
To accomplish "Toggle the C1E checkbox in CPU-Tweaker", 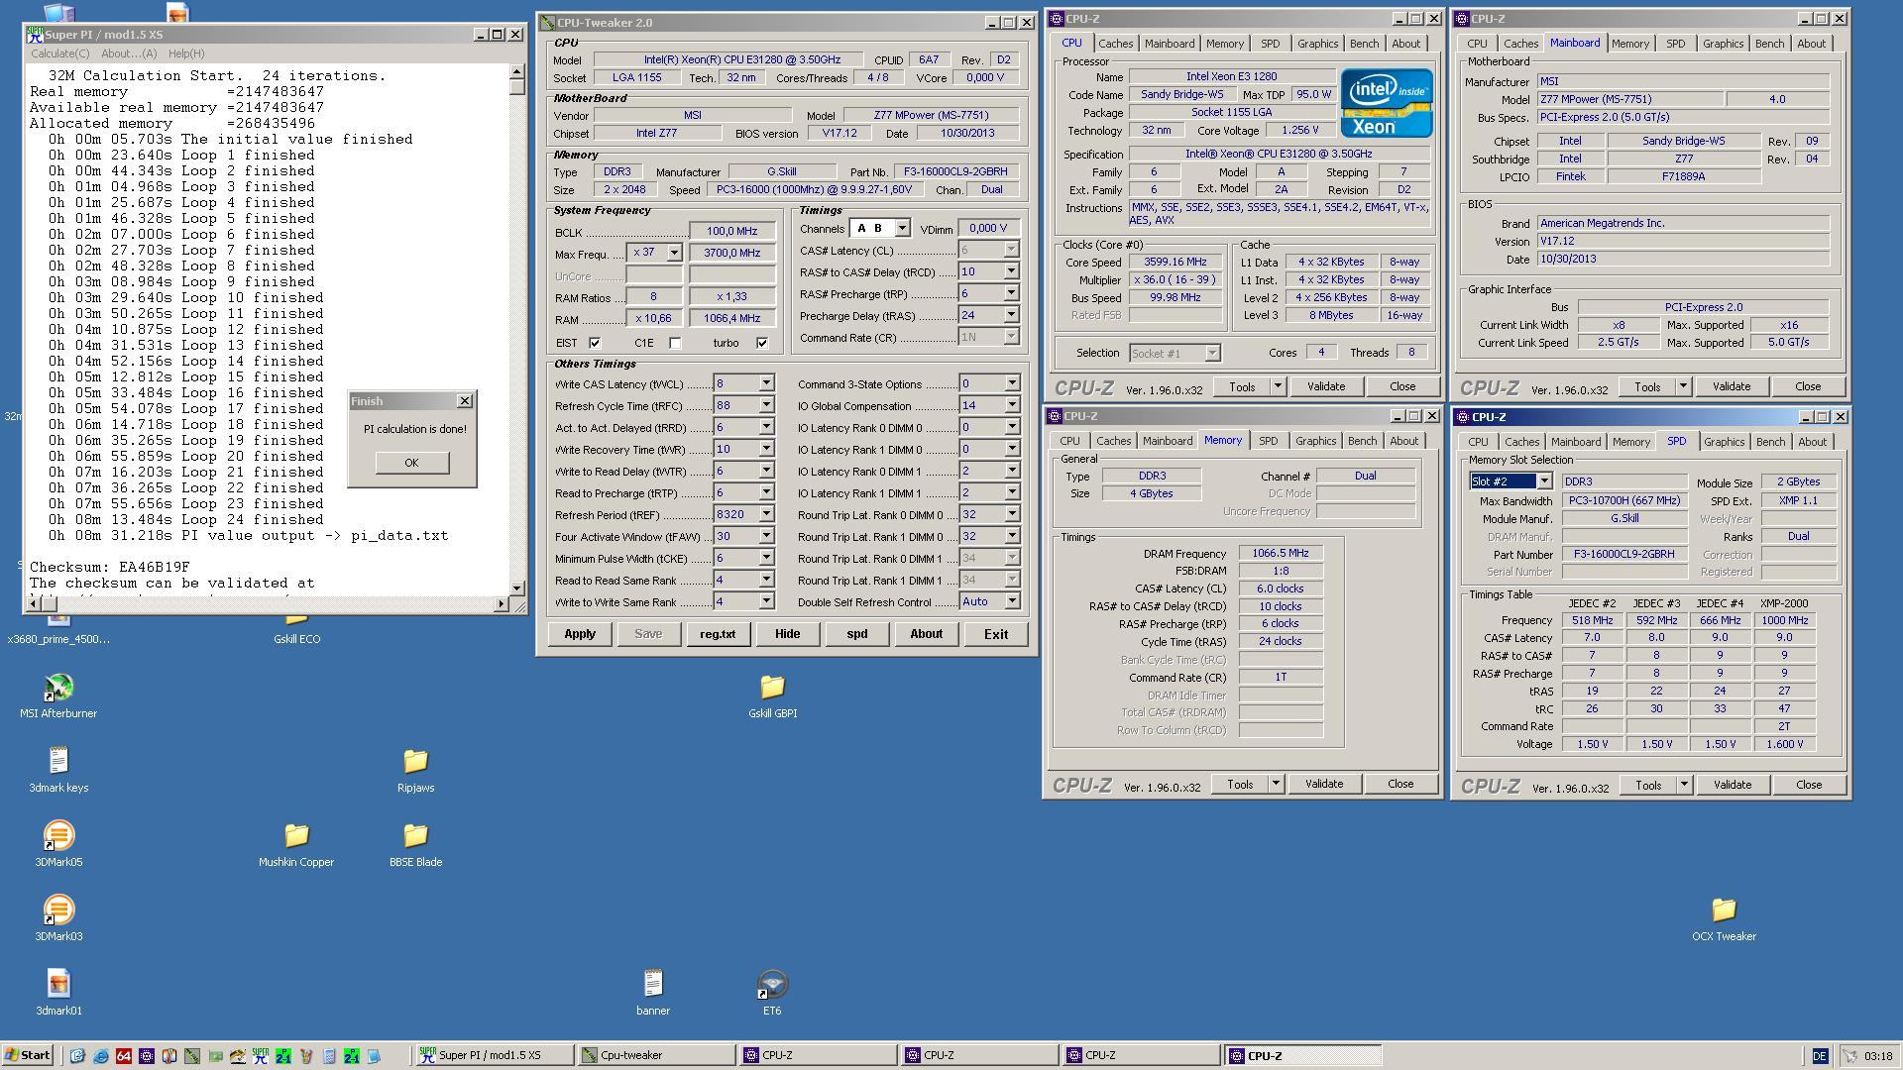I will point(675,343).
